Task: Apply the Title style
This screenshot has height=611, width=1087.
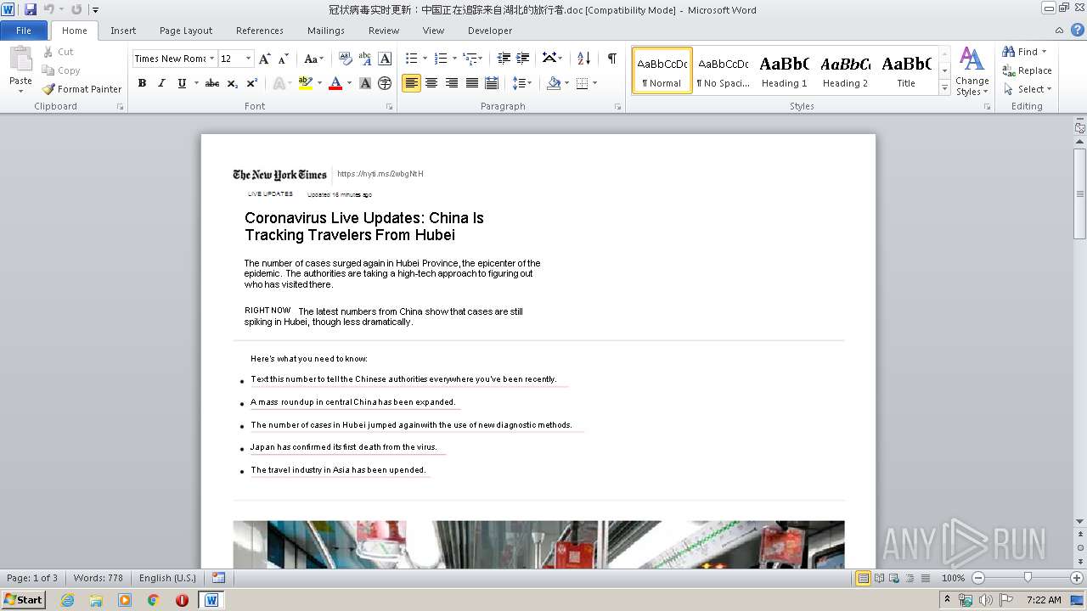Action: point(906,70)
